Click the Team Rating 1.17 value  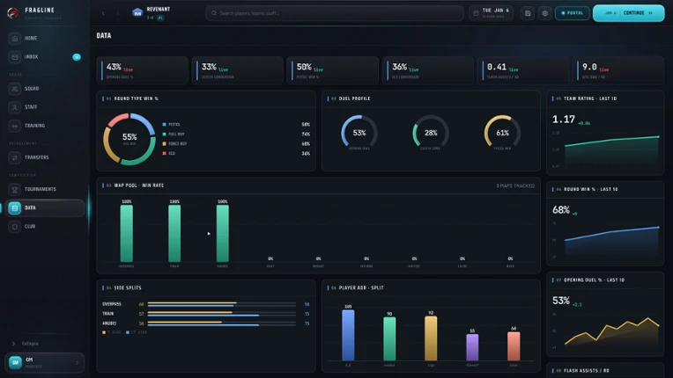click(x=564, y=120)
